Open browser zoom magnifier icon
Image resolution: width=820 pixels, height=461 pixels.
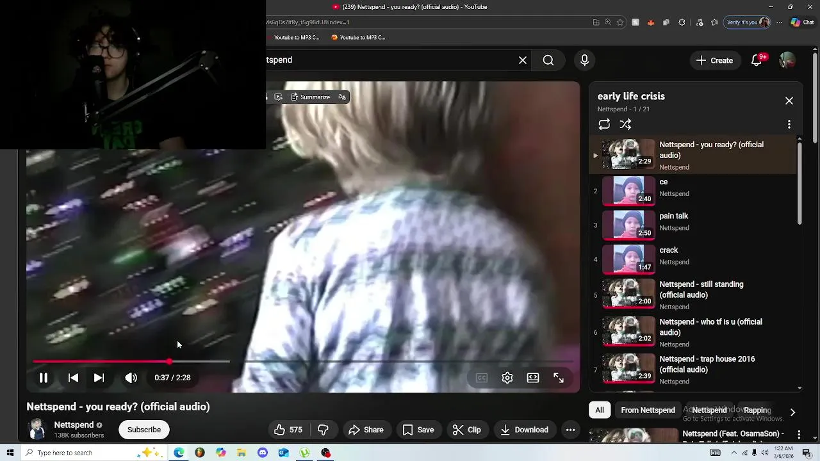point(608,22)
